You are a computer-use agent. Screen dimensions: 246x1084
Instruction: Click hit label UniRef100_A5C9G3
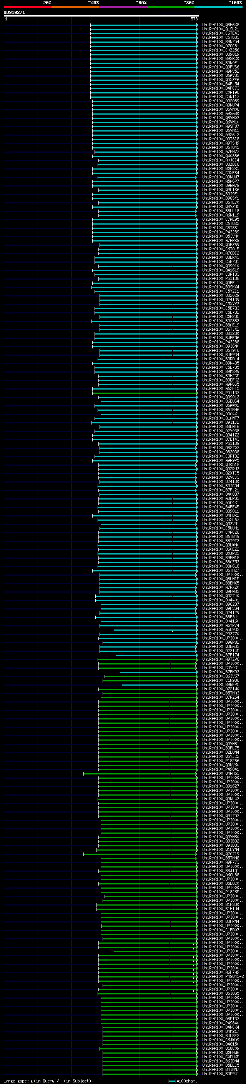tap(220, 629)
